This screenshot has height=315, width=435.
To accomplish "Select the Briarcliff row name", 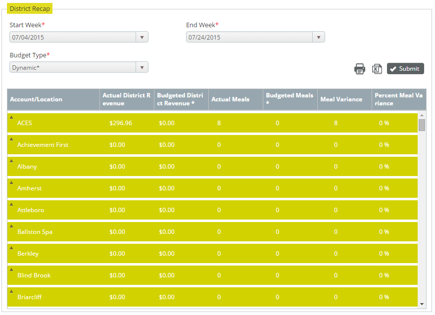I will coord(29,297).
